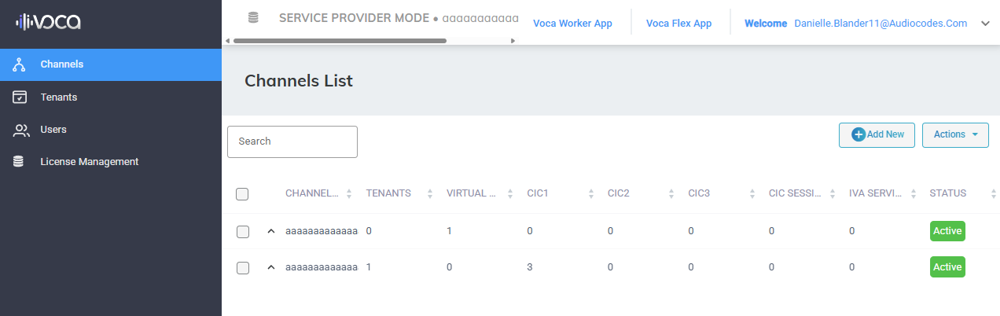This screenshot has width=1000, height=316.
Task: Click the Users people icon
Action: click(21, 130)
